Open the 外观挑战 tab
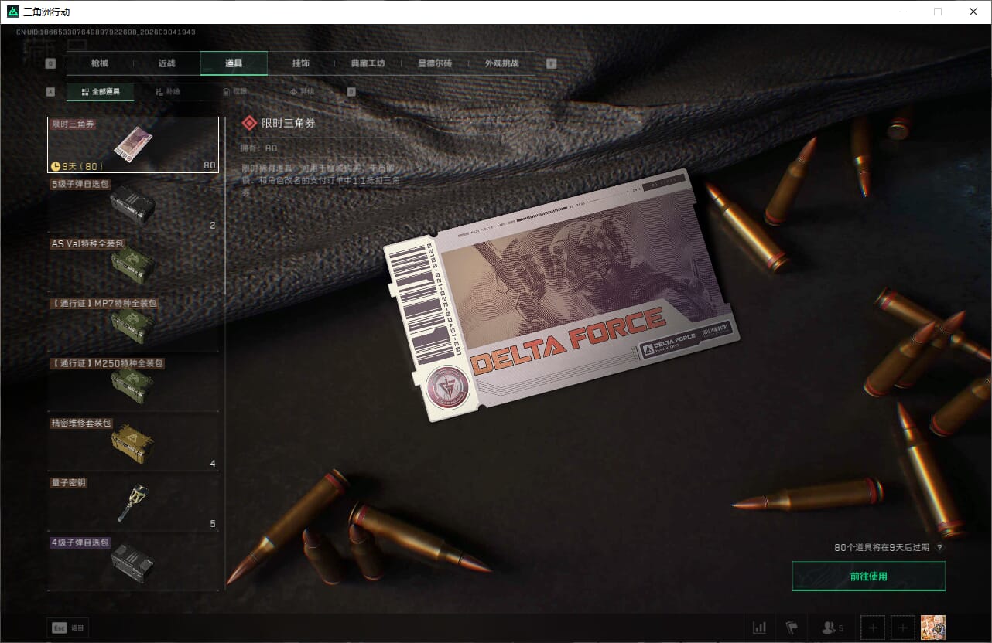This screenshot has height=643, width=992. (x=501, y=63)
